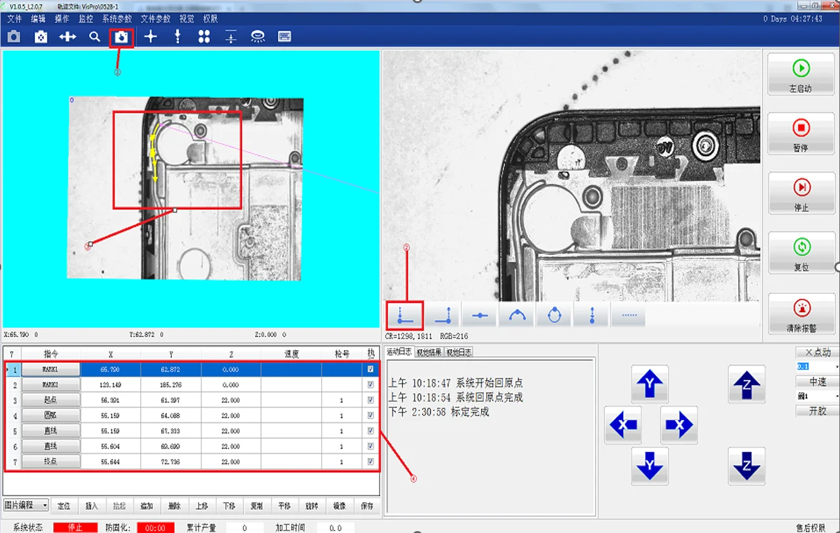The width and height of the screenshot is (840, 533).
Task: Uncheck the checkbox in MARK1 row
Action: click(x=370, y=369)
